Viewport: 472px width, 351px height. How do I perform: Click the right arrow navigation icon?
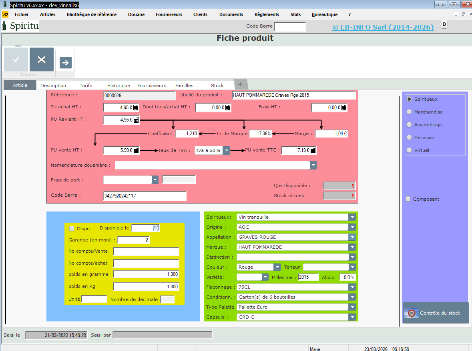click(x=66, y=62)
